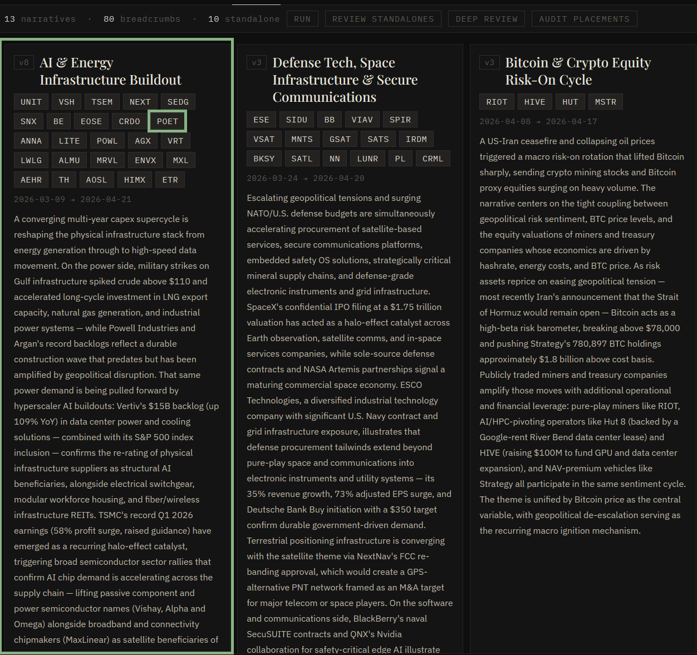697x655 pixels.
Task: Click the 80 breadcrumbs count
Action: tap(142, 19)
